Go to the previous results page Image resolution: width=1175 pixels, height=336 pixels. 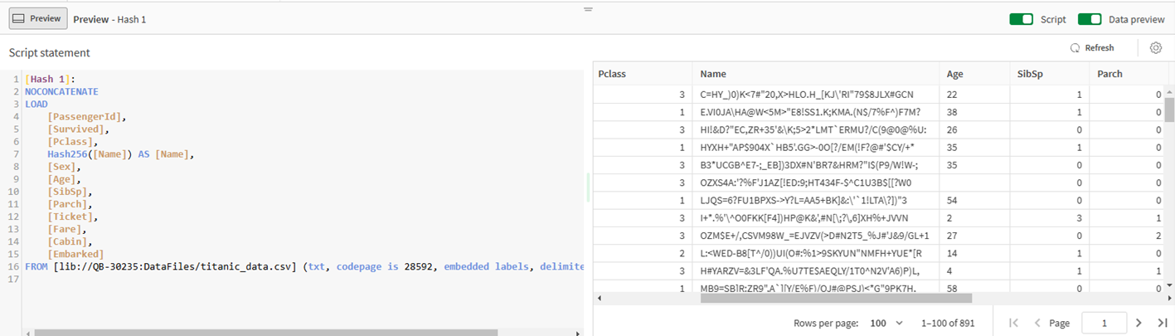tap(1037, 323)
